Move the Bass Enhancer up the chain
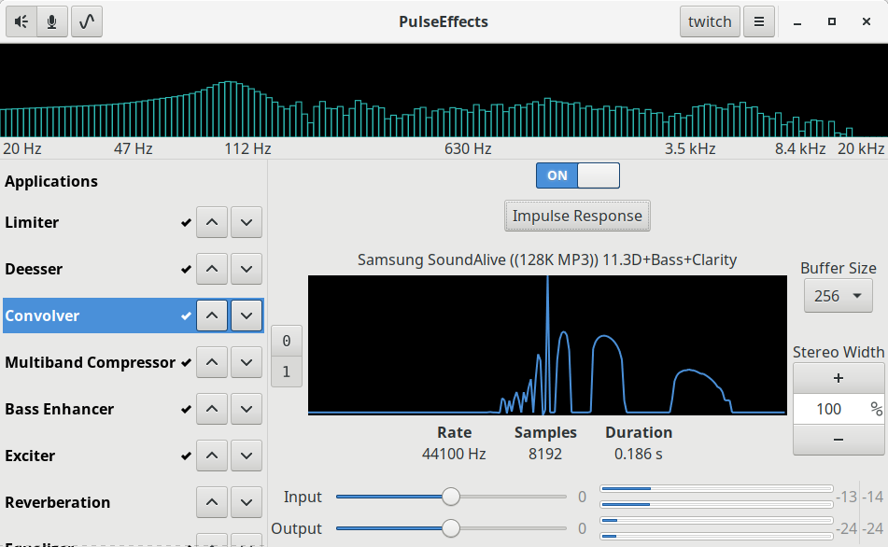 click(212, 409)
